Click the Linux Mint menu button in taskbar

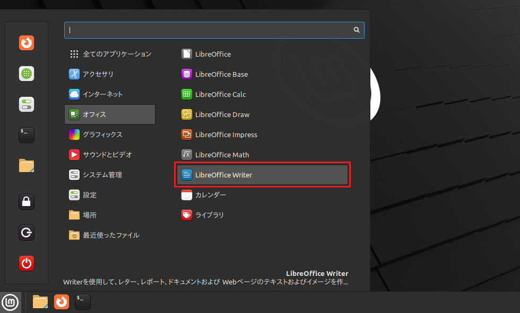pos(10,302)
